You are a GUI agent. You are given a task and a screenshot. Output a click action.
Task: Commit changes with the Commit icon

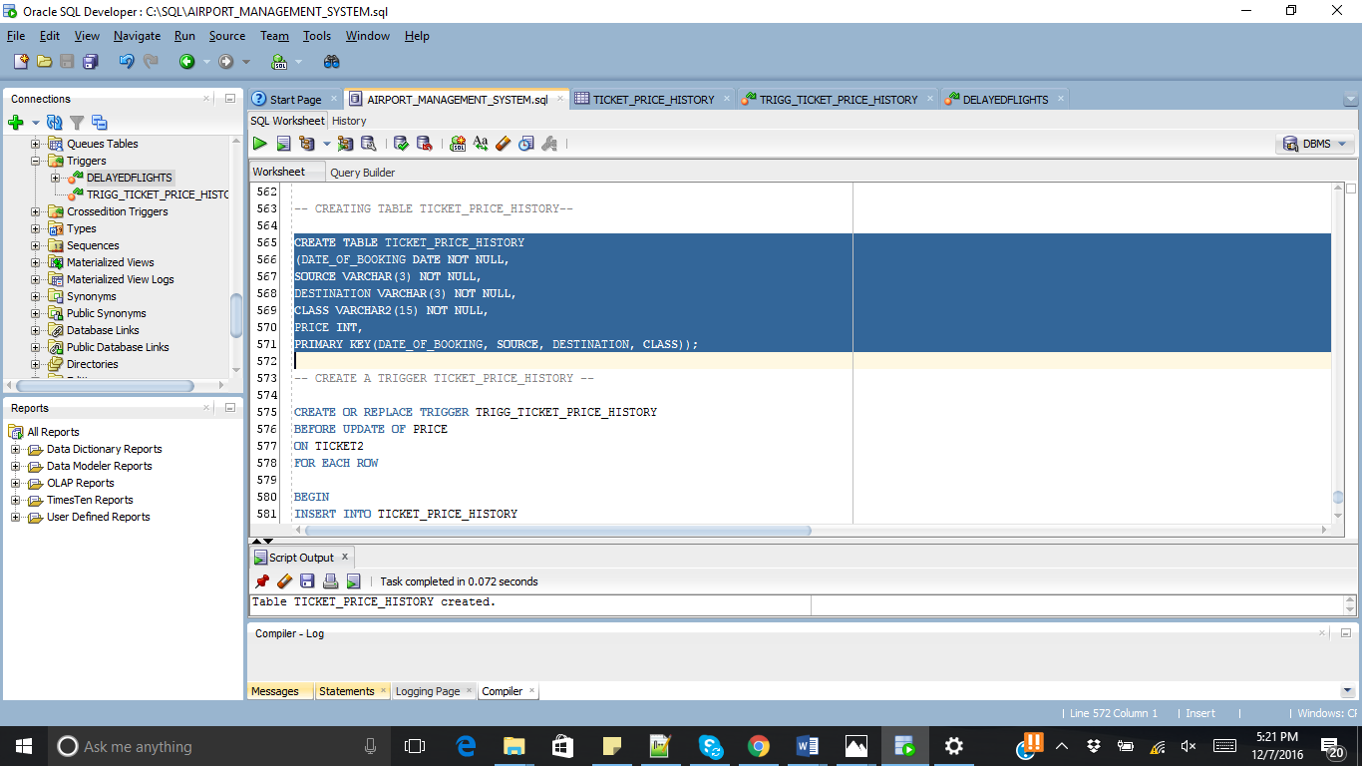click(x=401, y=144)
